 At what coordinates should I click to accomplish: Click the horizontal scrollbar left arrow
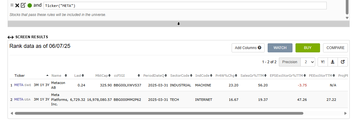click(12, 113)
